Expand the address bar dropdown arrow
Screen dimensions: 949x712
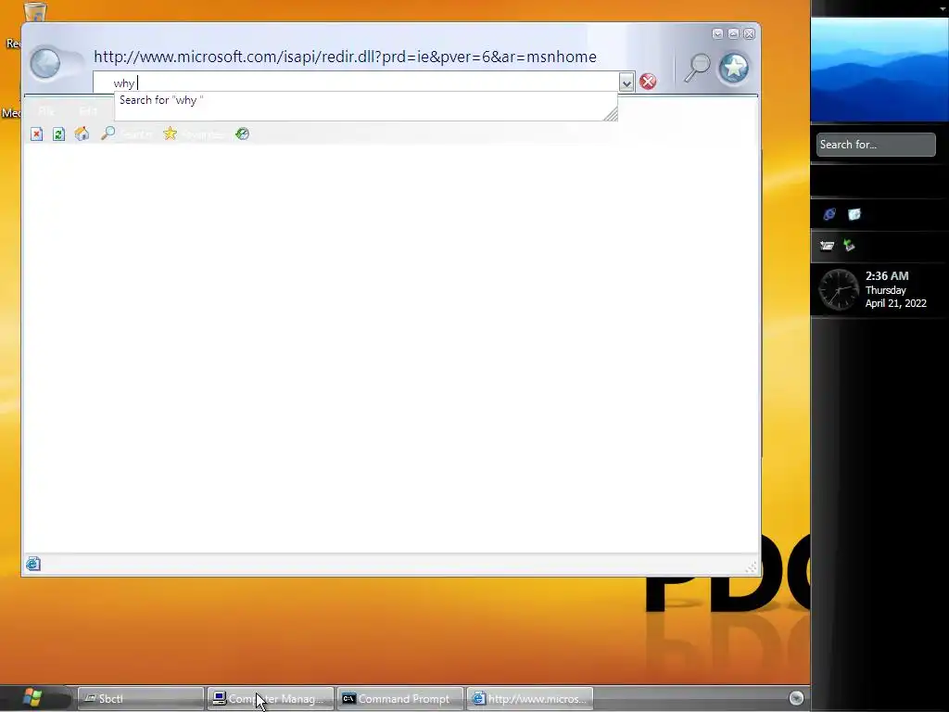(626, 83)
